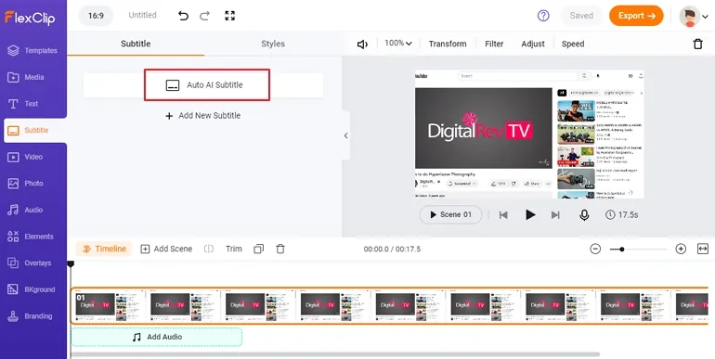Record voiceover with microphone icon
715x359 pixels.
coord(584,214)
